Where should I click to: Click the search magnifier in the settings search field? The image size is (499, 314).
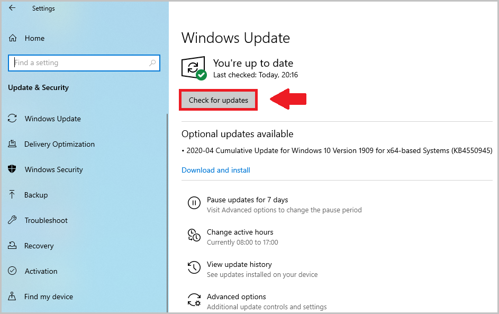(152, 62)
